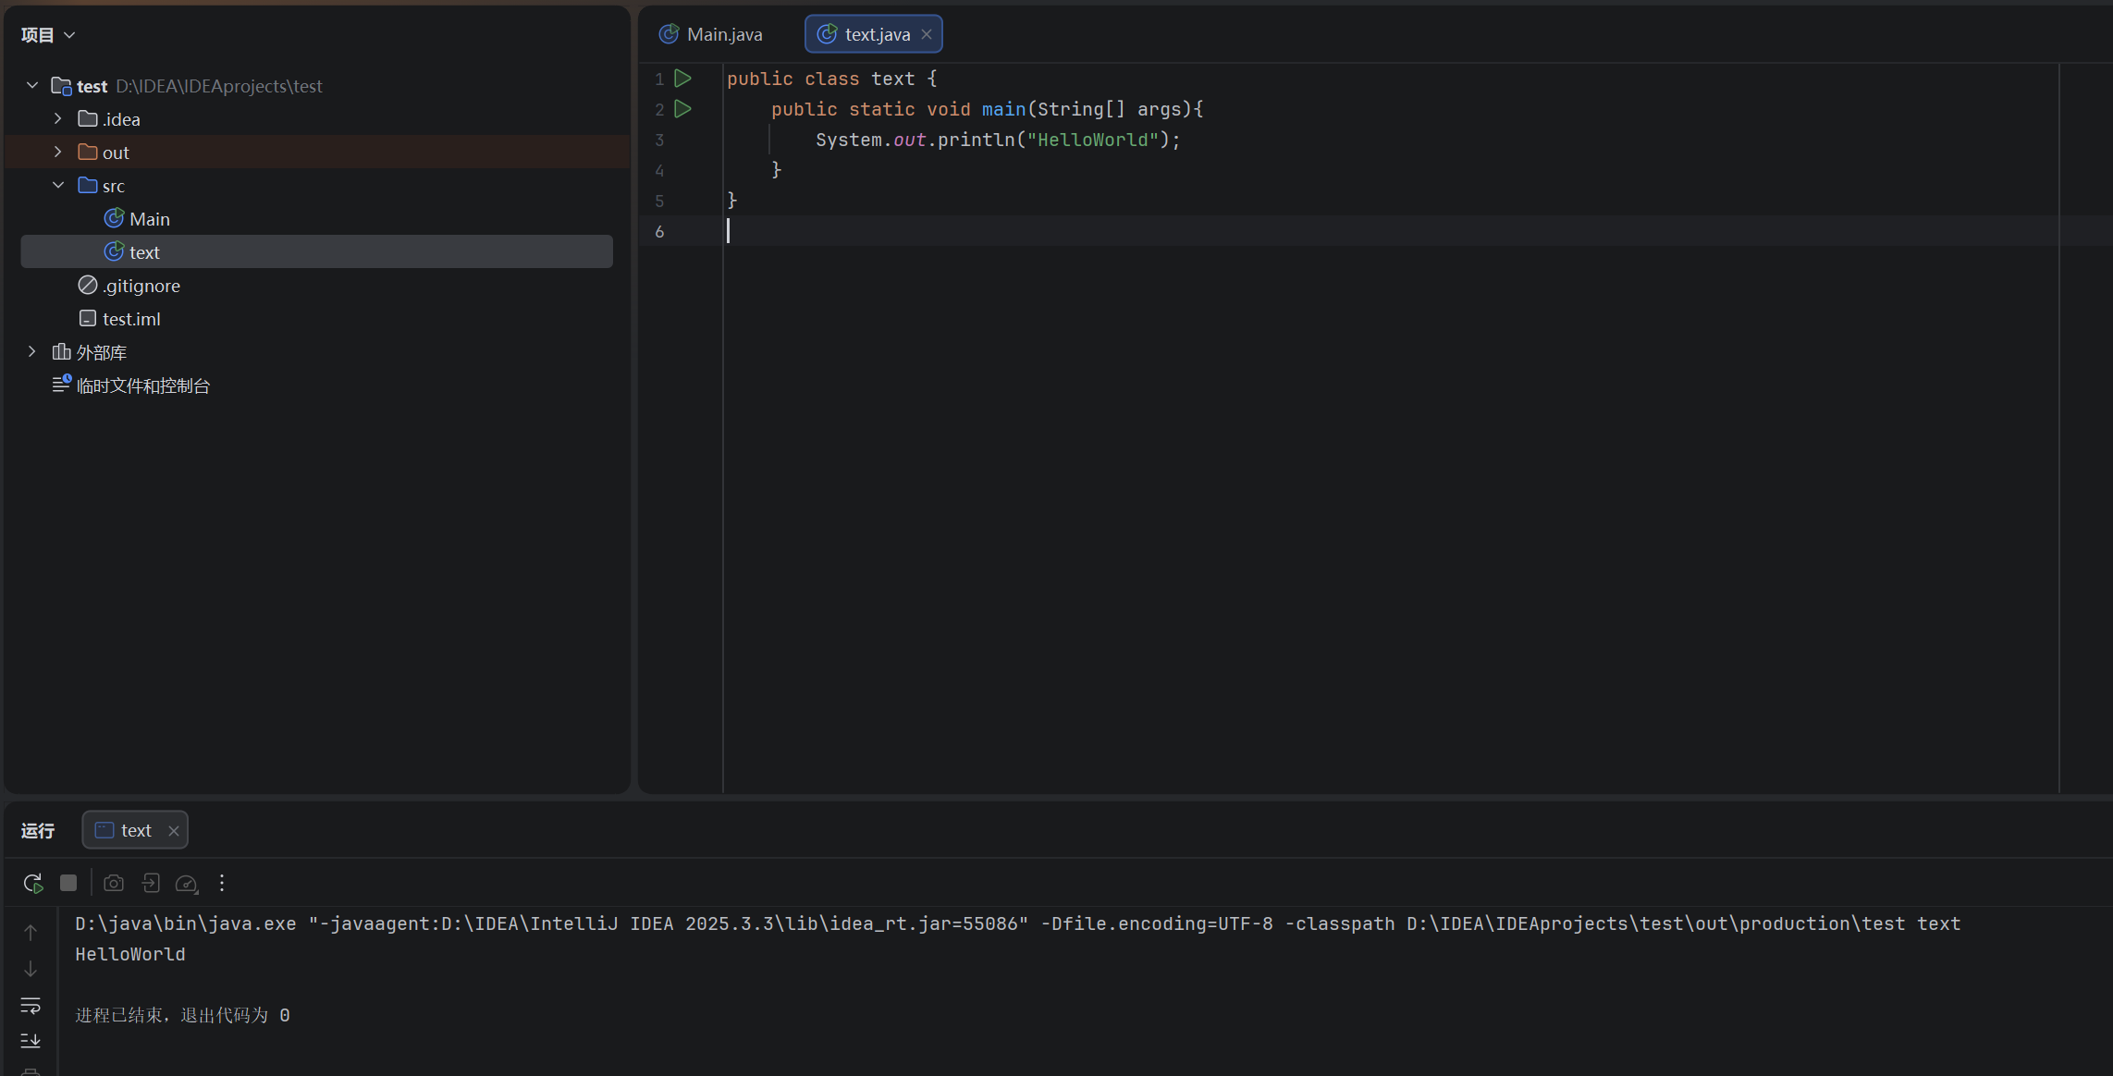This screenshot has height=1076, width=2113.
Task: Click the 运行 tool window label
Action: [38, 831]
